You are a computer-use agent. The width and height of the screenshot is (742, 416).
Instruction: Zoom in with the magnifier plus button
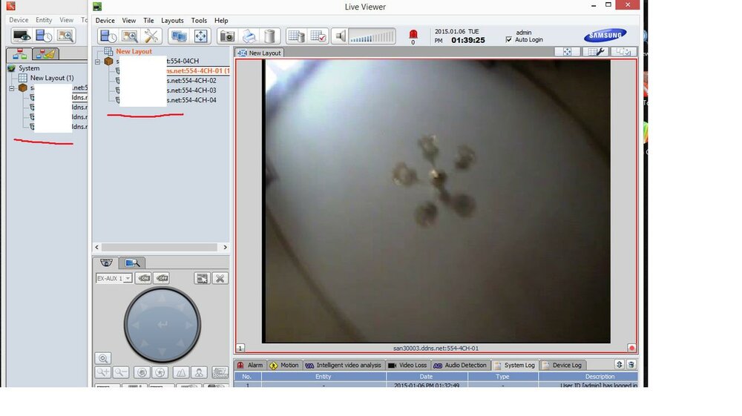click(102, 372)
